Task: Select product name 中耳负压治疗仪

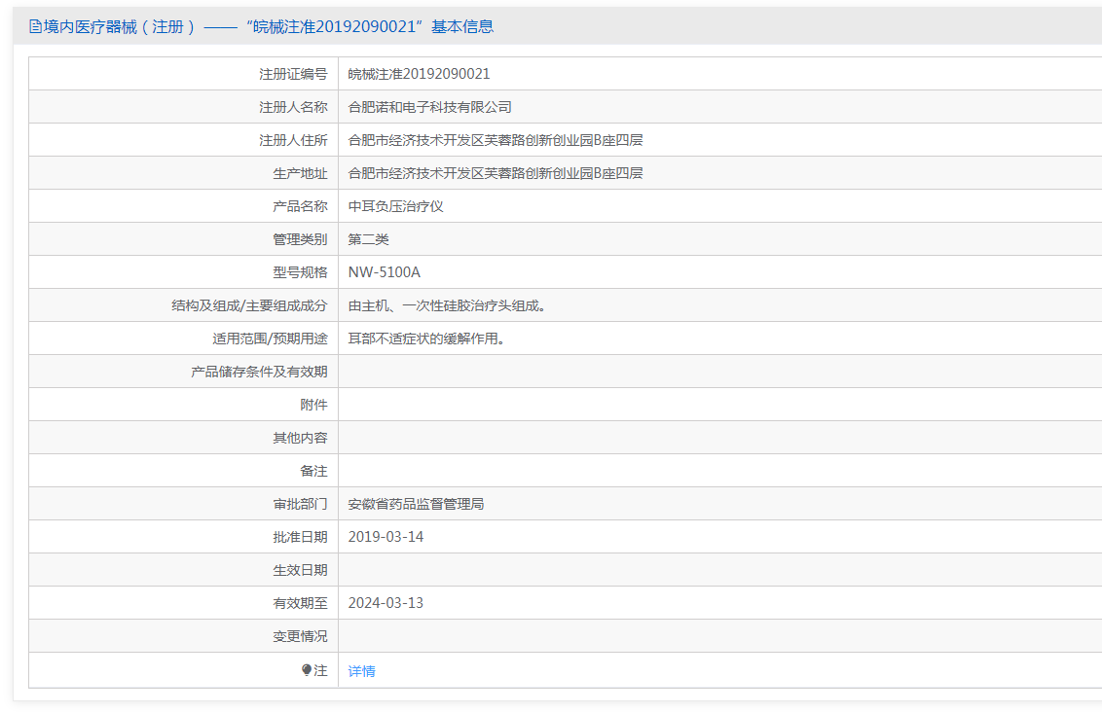Action: tap(395, 206)
